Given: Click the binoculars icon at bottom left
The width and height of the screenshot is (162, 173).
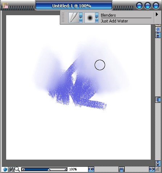Looking at the screenshot, I should 11,169.
